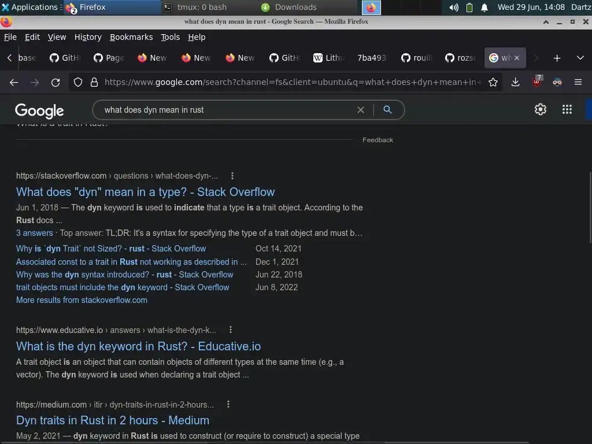Open 'Why is dyn Trait not Sized?' link
This screenshot has width=592, height=444.
(111, 249)
